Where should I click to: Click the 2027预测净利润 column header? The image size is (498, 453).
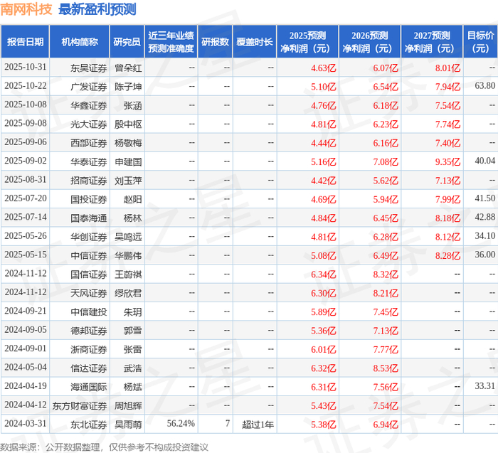point(432,42)
